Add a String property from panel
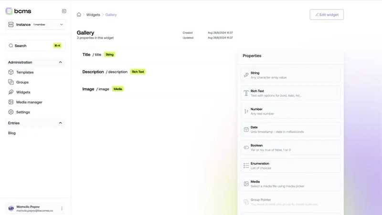This screenshot has width=382, height=215. tap(290, 75)
